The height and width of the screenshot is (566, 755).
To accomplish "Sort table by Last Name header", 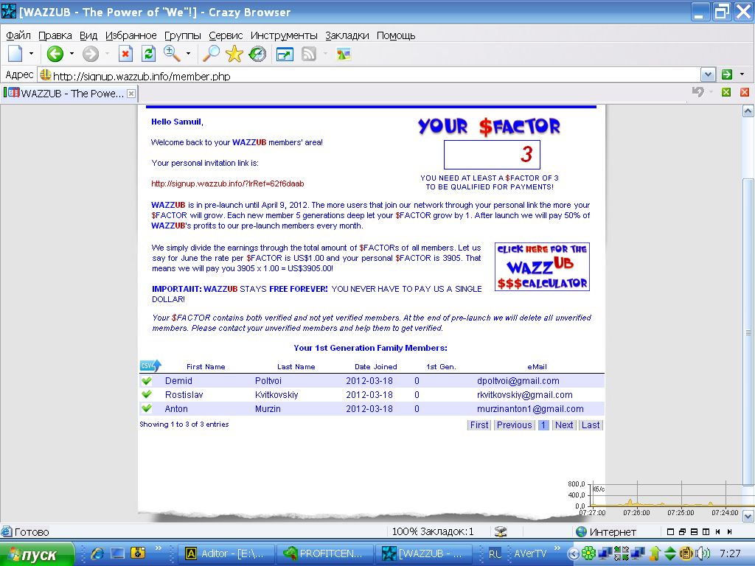I will click(x=296, y=367).
